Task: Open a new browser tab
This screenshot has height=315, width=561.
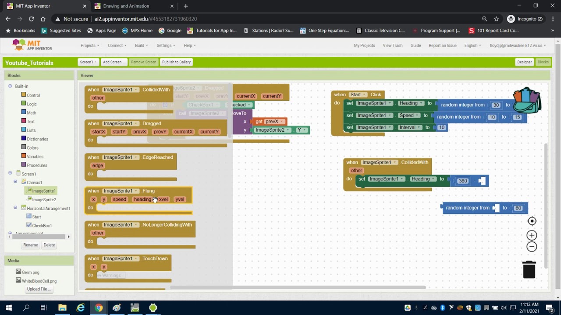Action: coord(186,6)
